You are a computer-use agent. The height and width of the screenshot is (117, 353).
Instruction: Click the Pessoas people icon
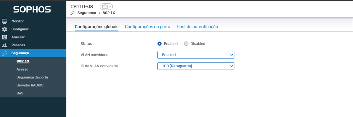point(4,45)
